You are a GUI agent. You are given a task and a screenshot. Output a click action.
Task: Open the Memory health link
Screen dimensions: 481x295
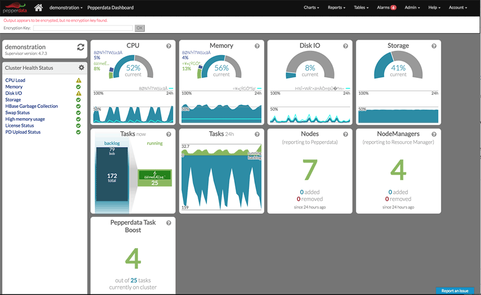(14, 87)
